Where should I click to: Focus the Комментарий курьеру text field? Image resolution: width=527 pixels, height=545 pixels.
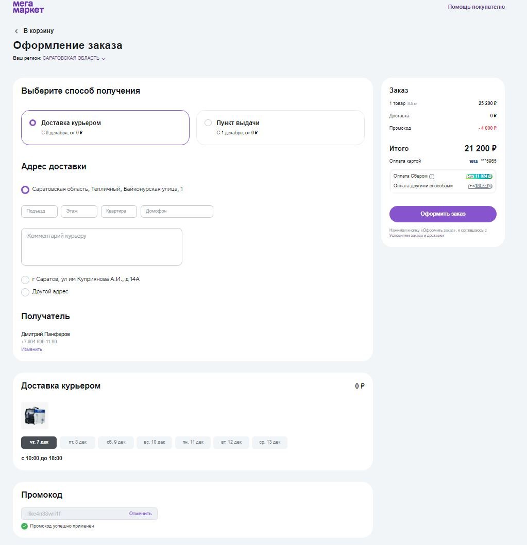tap(101, 247)
